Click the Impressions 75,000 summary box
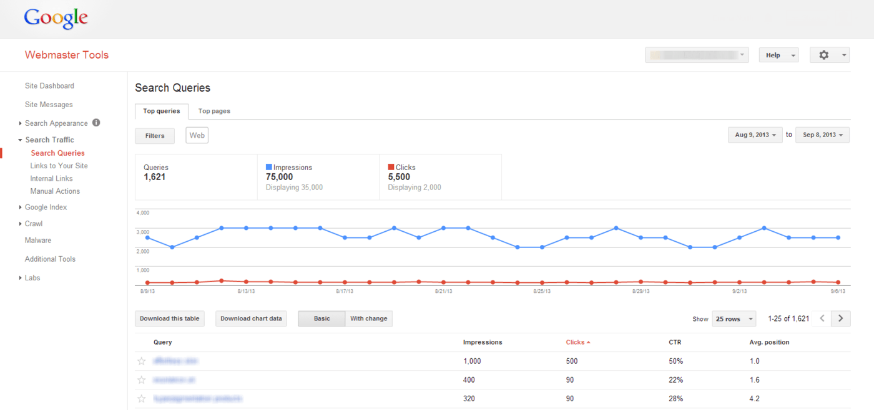 (318, 177)
